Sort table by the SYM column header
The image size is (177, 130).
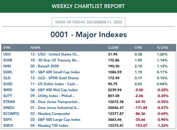pos(7,47)
